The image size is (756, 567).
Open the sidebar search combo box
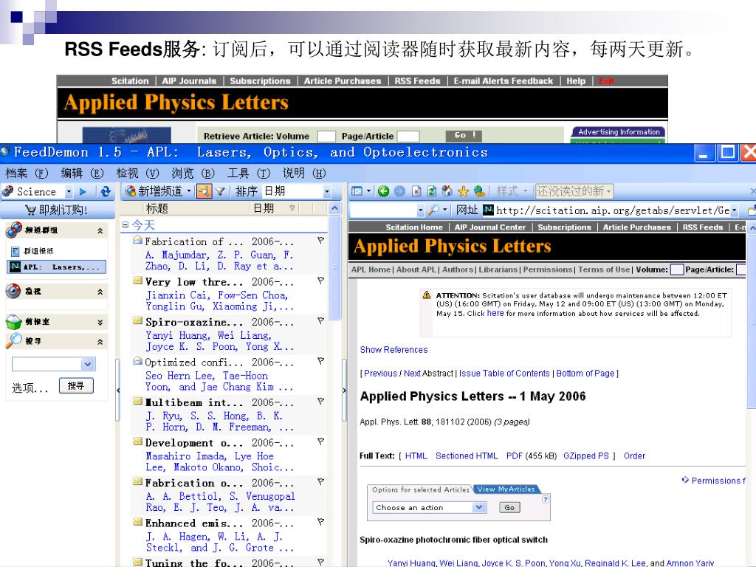tap(53, 364)
